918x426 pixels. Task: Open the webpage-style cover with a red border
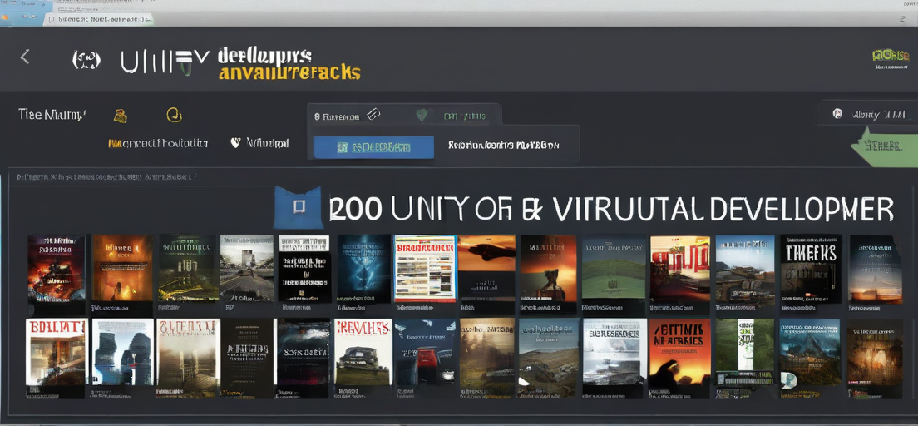click(x=425, y=269)
